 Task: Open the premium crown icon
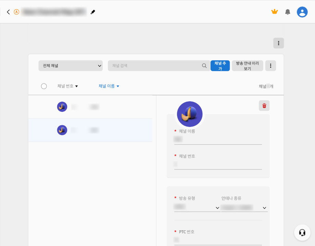point(274,12)
